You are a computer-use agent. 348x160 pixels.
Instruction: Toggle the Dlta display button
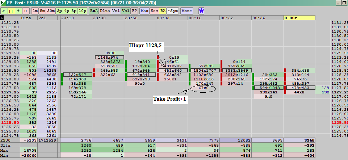[105, 11]
